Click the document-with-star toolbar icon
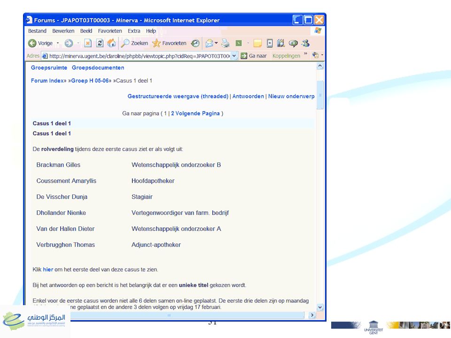 [x=270, y=43]
